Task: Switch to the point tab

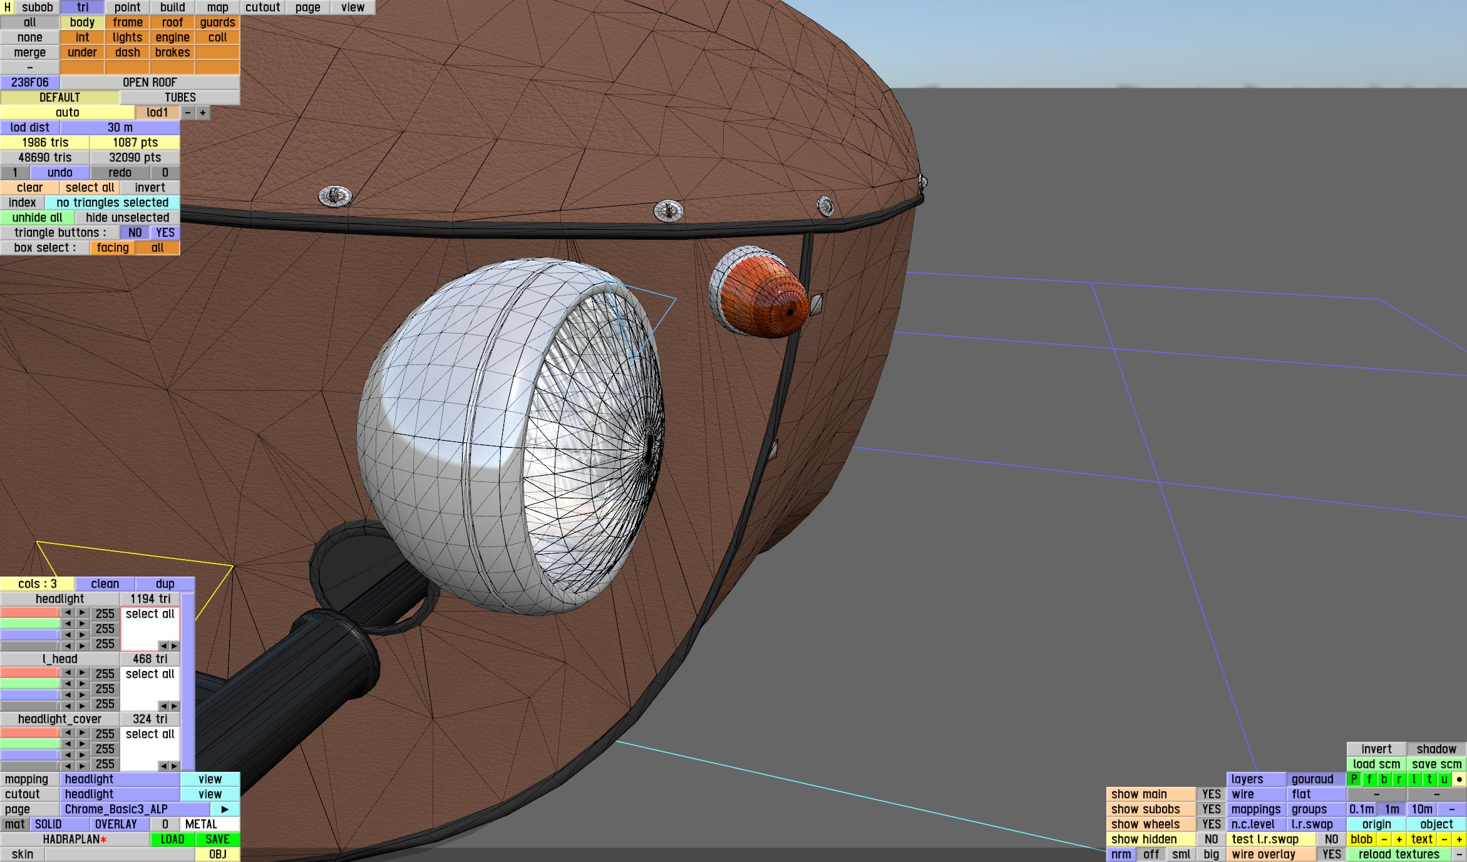Action: (127, 8)
